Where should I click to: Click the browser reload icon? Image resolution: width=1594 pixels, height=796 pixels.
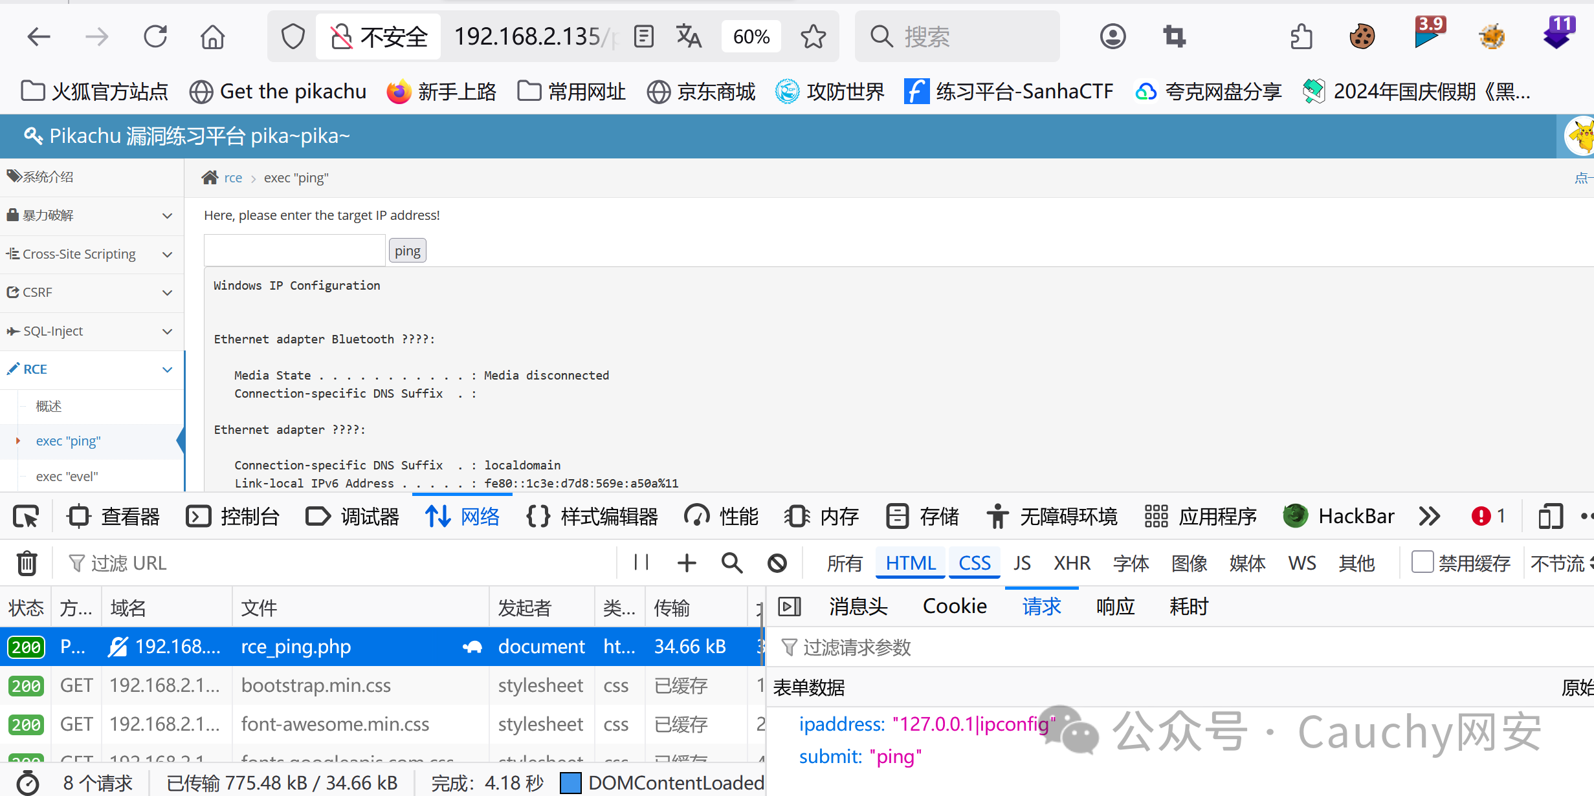(155, 37)
